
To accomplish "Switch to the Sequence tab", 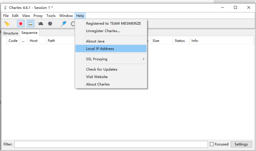I will [x=29, y=33].
